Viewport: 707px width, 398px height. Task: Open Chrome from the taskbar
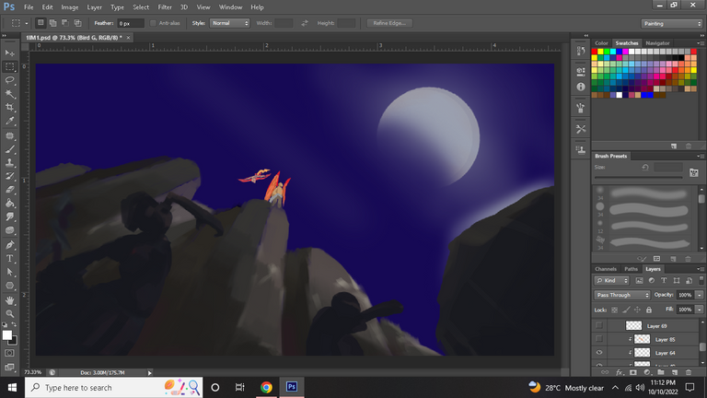266,387
